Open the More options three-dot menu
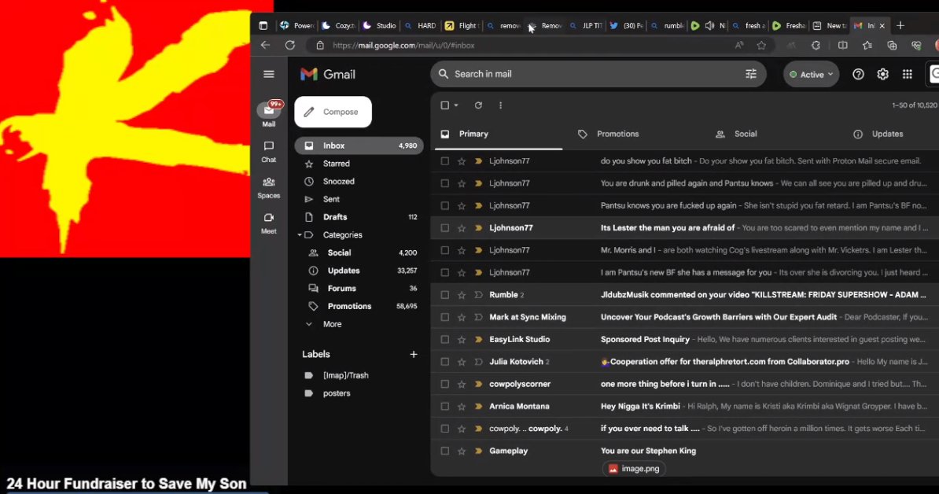Image resolution: width=939 pixels, height=494 pixels. (x=501, y=105)
